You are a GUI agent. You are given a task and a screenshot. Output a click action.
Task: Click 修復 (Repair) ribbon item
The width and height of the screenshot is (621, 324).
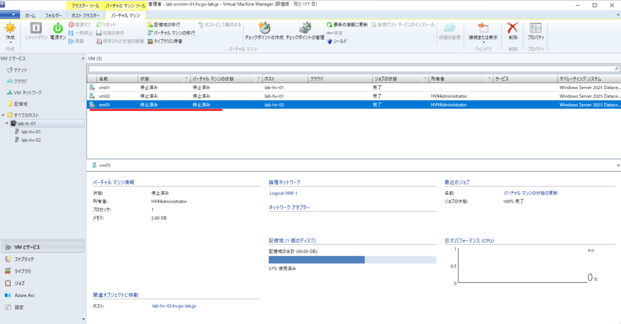(x=335, y=33)
